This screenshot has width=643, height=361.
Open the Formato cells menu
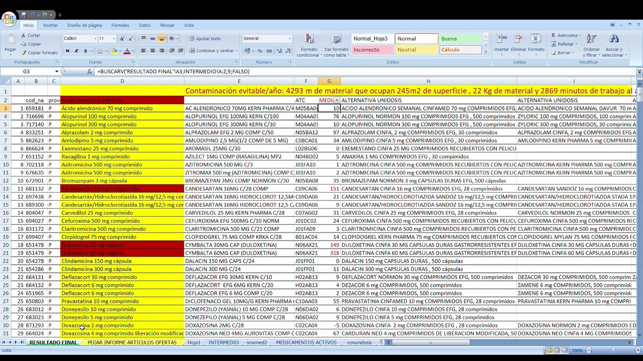[536, 45]
